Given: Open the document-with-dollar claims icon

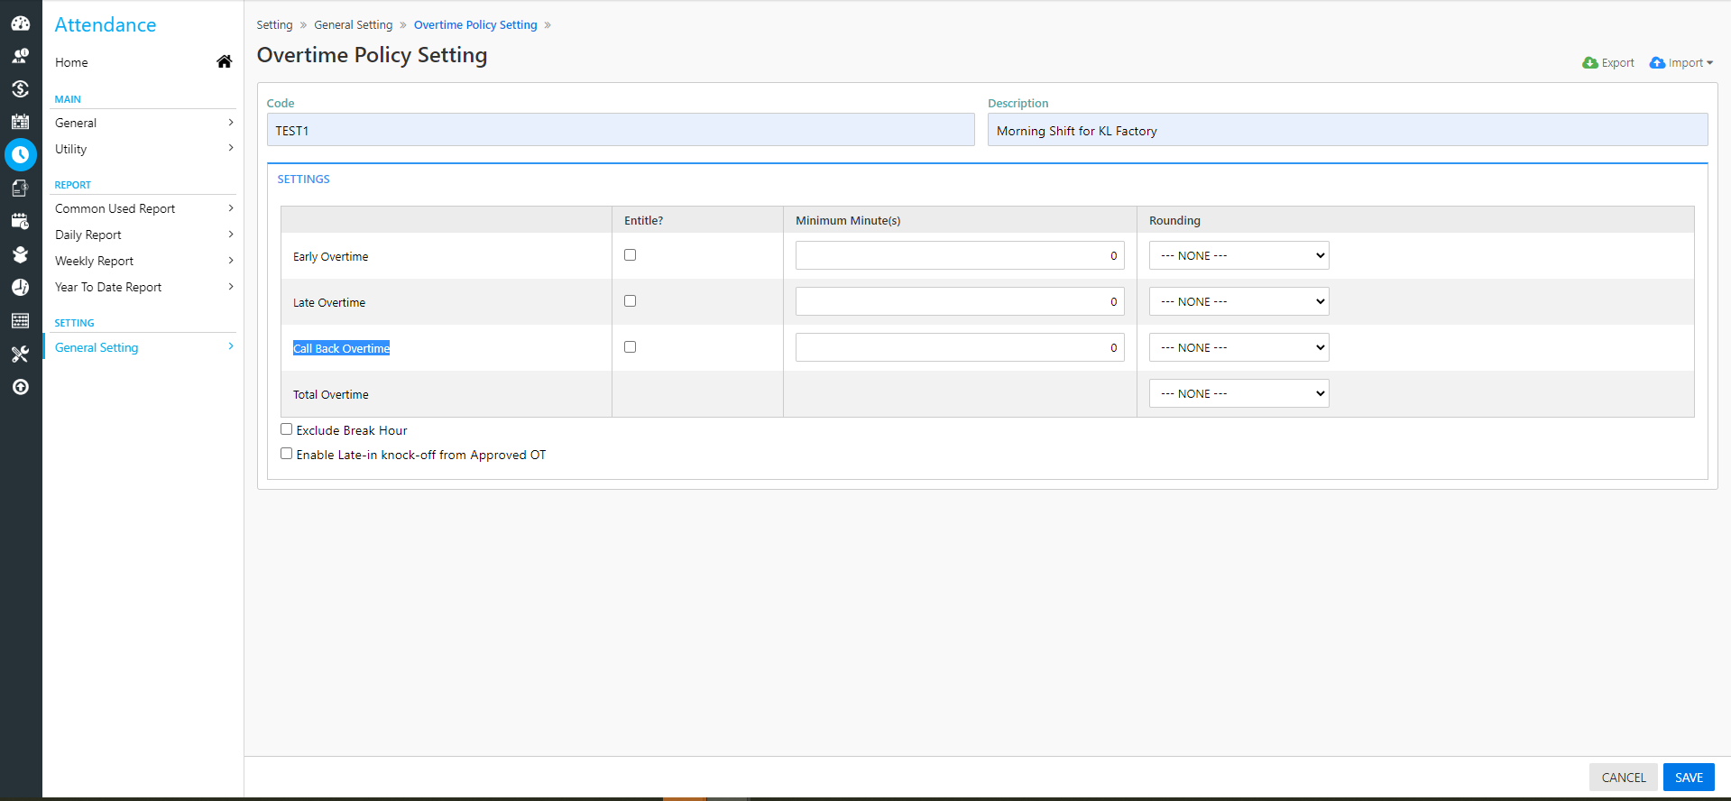Looking at the screenshot, I should point(20,188).
